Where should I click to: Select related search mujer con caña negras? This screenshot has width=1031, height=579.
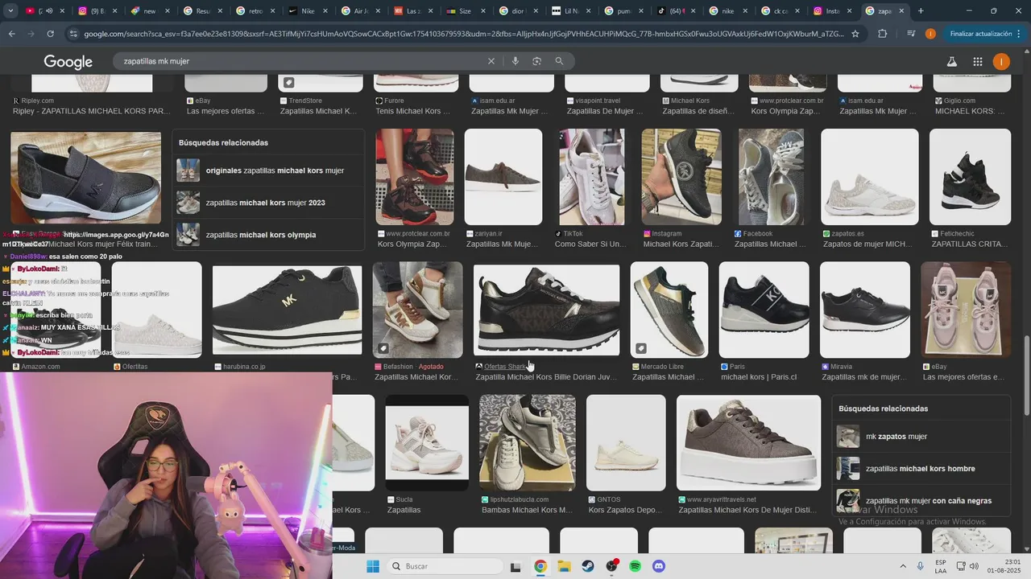click(921, 501)
